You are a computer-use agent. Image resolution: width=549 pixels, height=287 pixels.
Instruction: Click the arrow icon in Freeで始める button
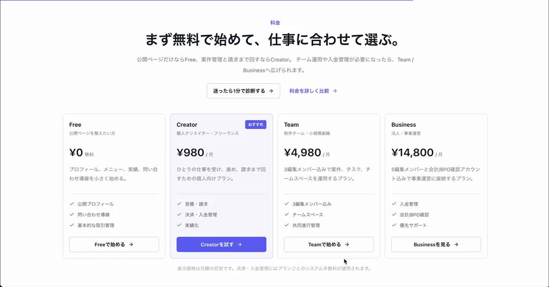pyautogui.click(x=131, y=244)
